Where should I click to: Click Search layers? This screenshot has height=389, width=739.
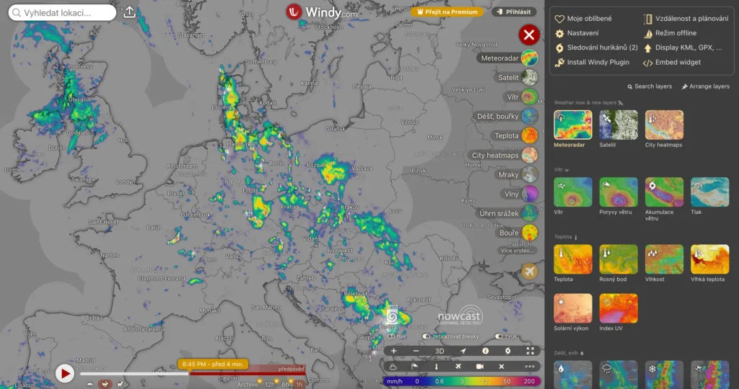(650, 86)
